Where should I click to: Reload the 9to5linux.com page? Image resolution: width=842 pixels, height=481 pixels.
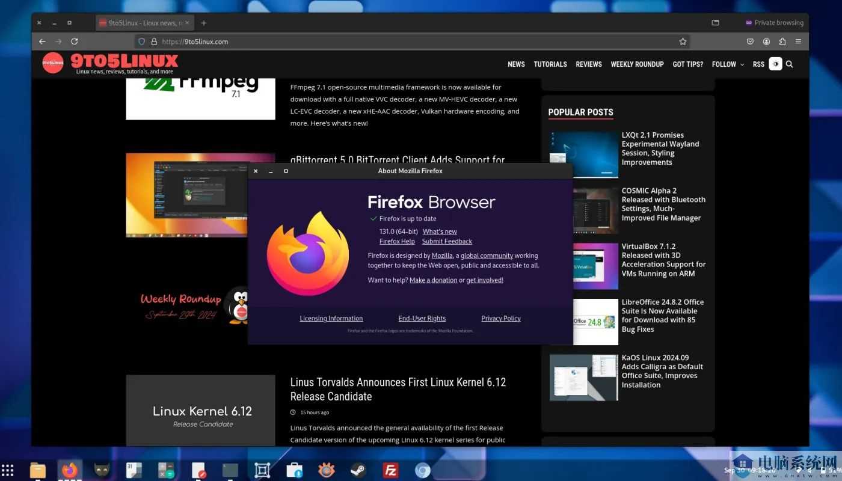pos(75,41)
